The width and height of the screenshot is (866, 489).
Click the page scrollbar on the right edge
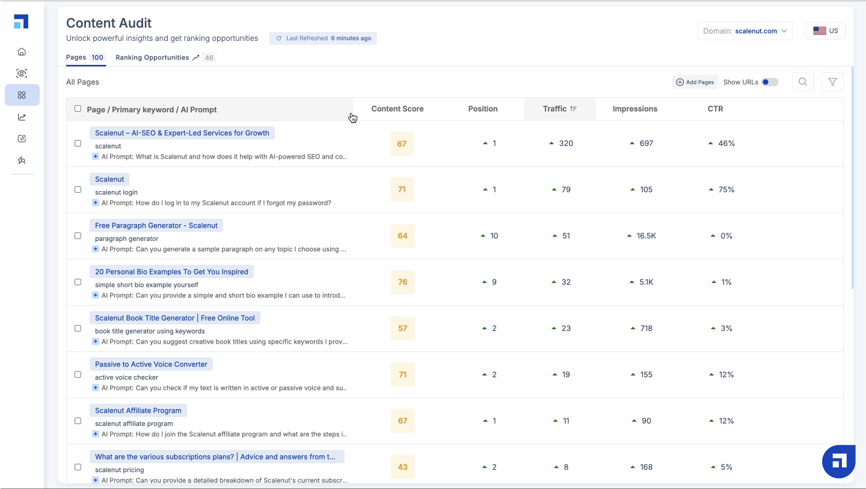(853, 177)
